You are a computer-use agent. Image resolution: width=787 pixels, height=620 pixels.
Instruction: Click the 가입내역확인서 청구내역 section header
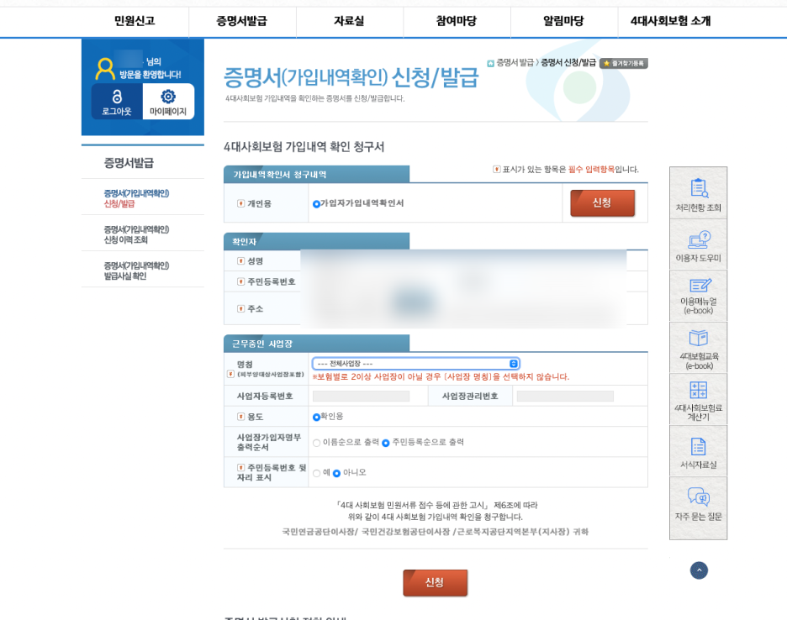coord(316,175)
